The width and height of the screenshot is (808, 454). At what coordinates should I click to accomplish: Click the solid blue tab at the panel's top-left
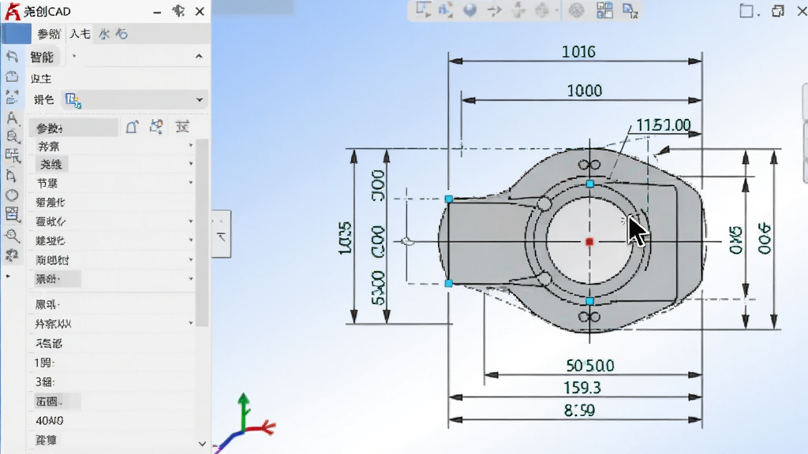click(17, 34)
